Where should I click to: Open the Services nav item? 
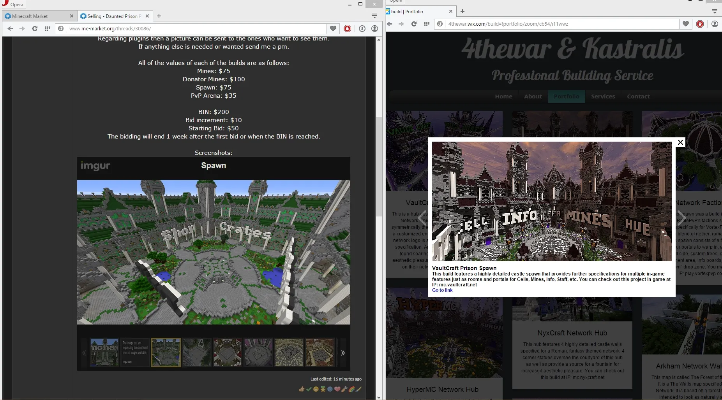[x=603, y=96]
